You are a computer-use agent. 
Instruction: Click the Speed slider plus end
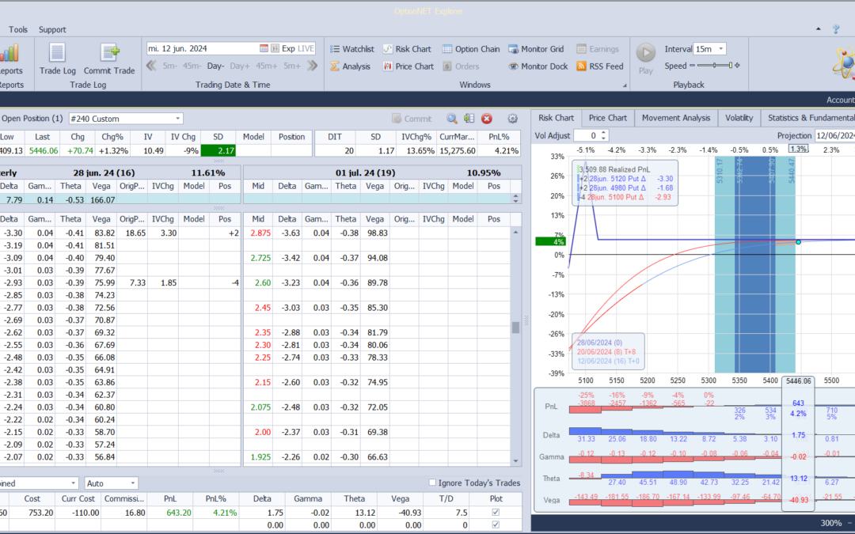[737, 66]
